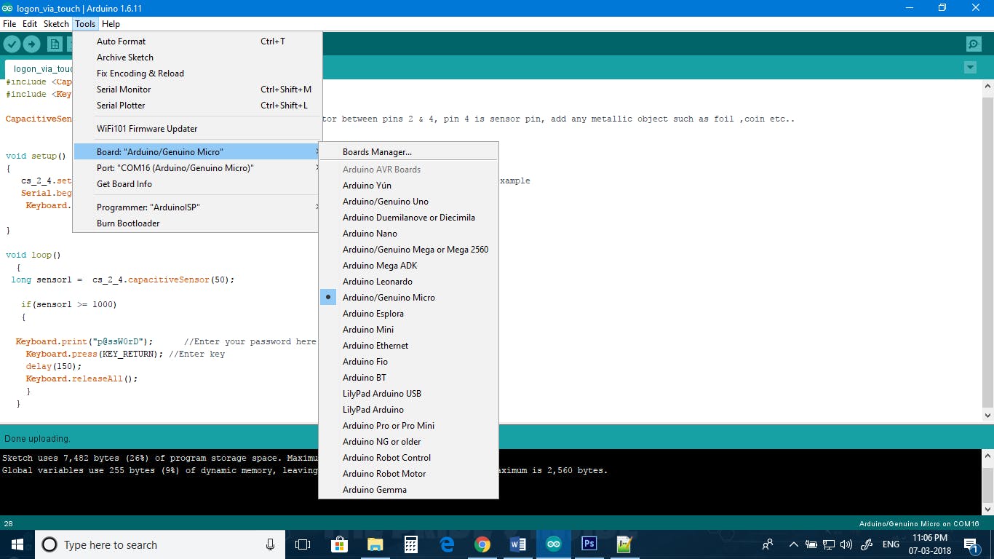Open Serial Monitor magnifier icon at toolbar right

point(974,44)
